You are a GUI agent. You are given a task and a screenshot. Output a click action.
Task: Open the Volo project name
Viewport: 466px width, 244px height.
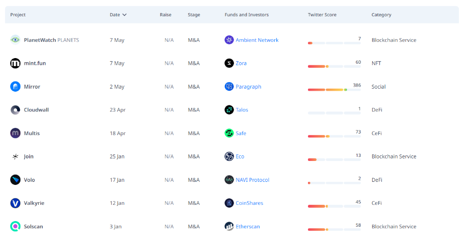pyautogui.click(x=30, y=180)
